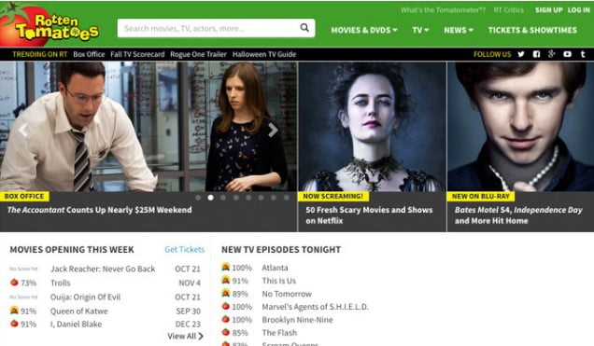Screen dimensions: 594x346
Task: Open Trolls movie entry
Action: pyautogui.click(x=61, y=283)
